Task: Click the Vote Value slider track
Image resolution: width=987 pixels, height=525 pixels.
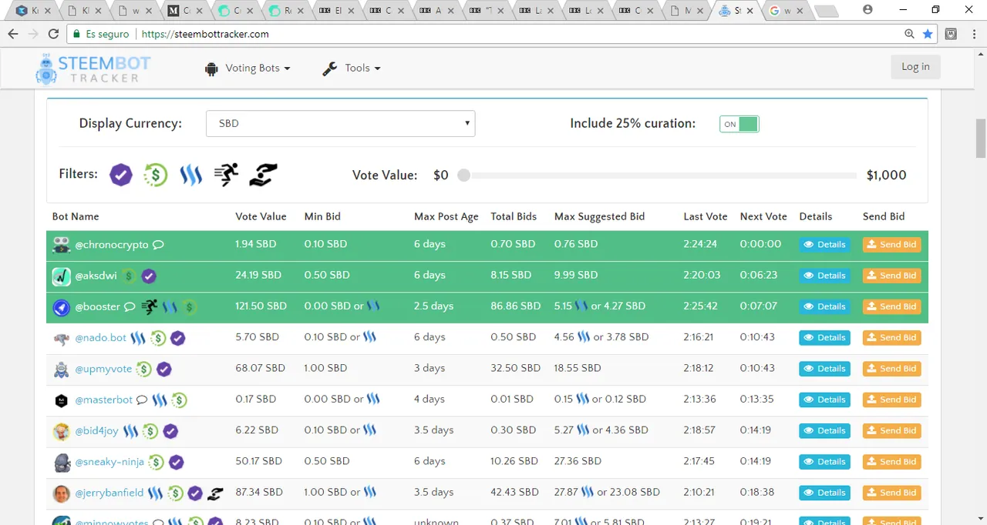Action: 659,176
